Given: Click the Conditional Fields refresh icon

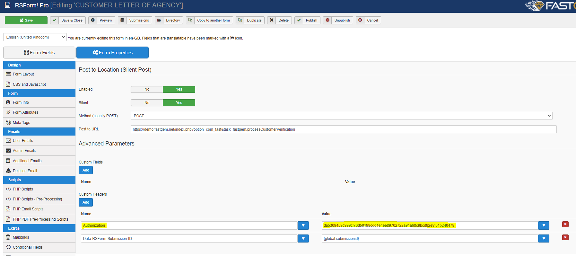Looking at the screenshot, I should 8,247.
